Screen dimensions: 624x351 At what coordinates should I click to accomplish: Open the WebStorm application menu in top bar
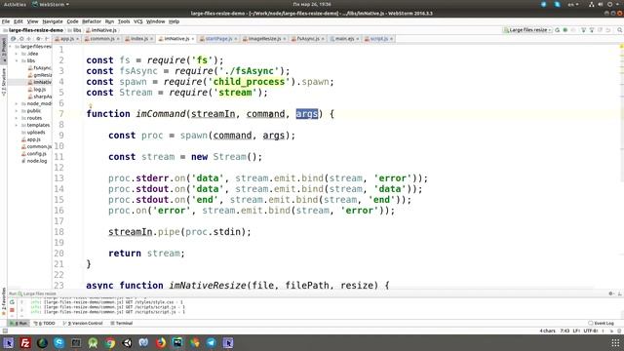coord(51,4)
